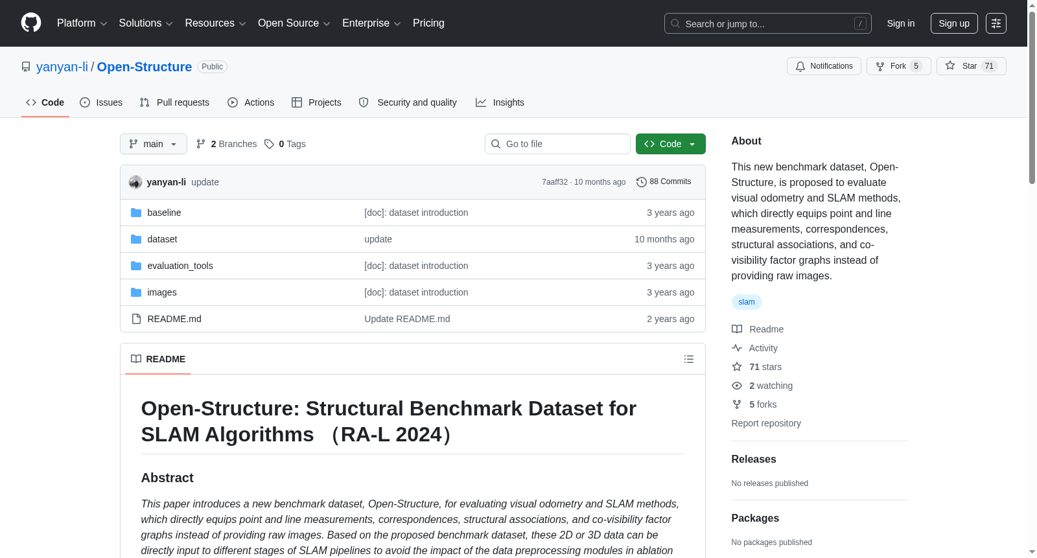The width and height of the screenshot is (1037, 558).
Task: Open the Security and quality tab
Action: pyautogui.click(x=408, y=102)
